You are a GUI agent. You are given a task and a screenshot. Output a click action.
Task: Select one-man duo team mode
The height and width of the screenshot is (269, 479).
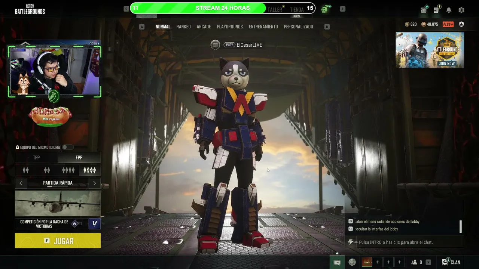tap(47, 170)
